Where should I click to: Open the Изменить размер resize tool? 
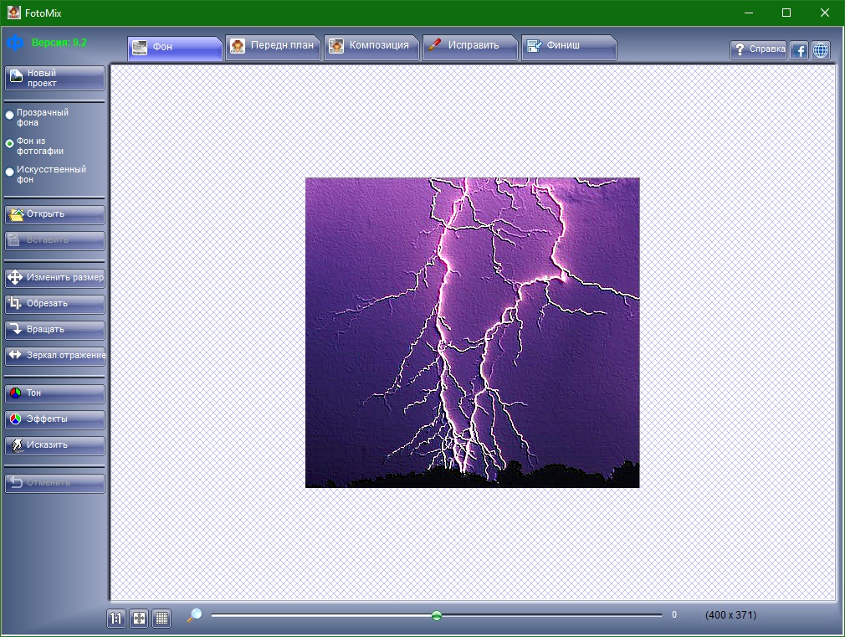[54, 277]
